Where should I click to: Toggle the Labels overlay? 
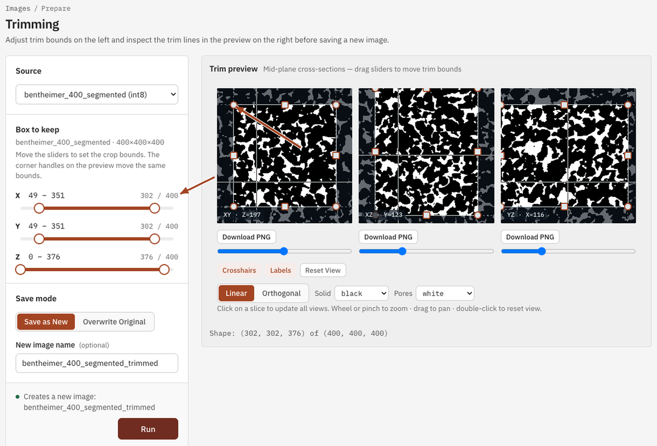281,270
